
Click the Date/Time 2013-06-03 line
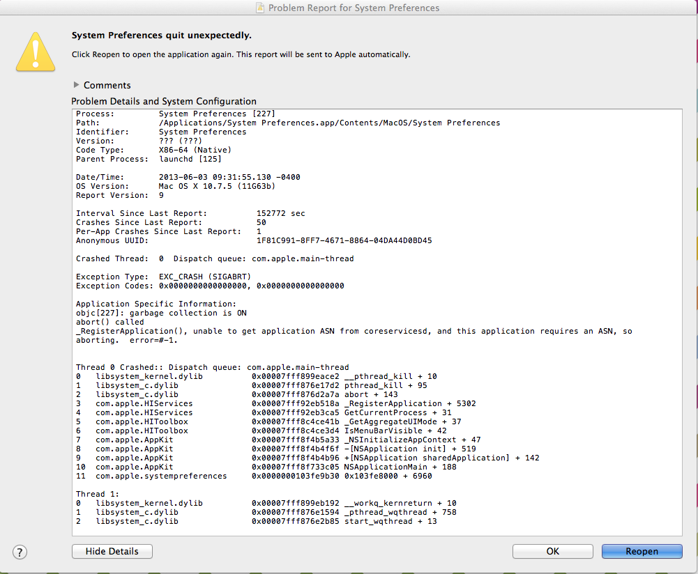tap(188, 177)
